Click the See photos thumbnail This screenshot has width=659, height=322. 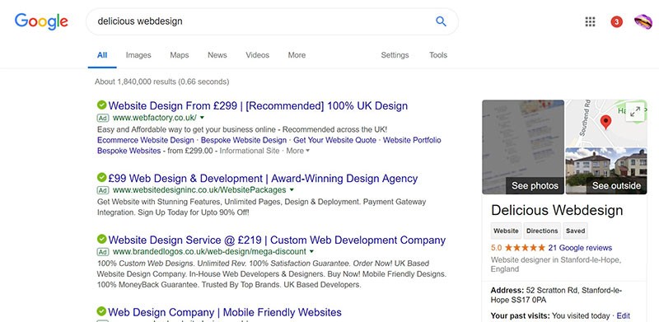pyautogui.click(x=523, y=147)
